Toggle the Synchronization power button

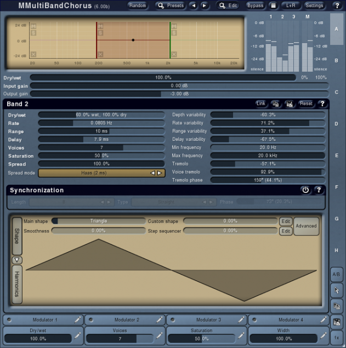coord(305,190)
